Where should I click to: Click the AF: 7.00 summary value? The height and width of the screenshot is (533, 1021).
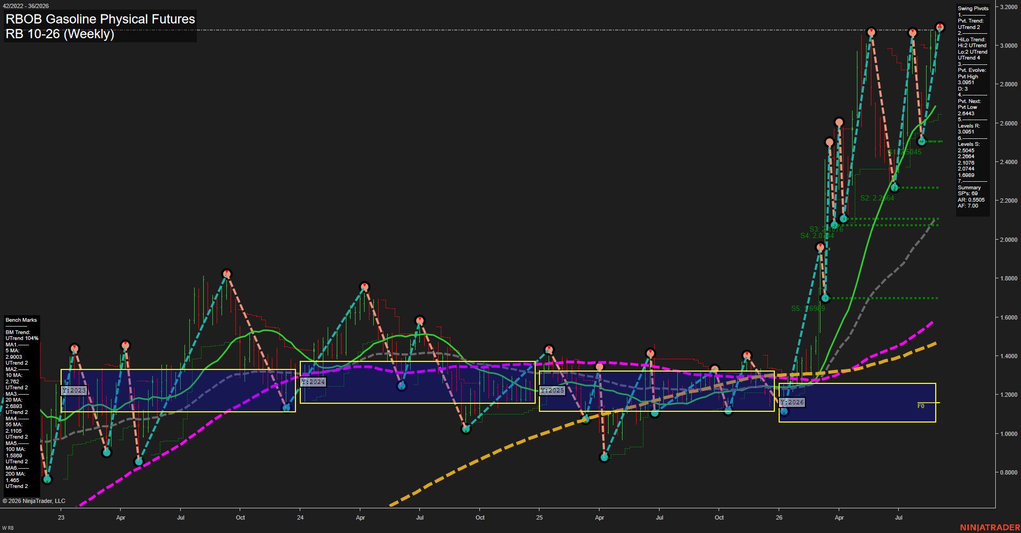click(968, 206)
